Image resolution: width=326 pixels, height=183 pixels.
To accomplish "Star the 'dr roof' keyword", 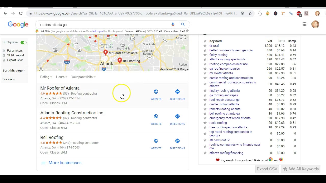I will (x=205, y=46).
